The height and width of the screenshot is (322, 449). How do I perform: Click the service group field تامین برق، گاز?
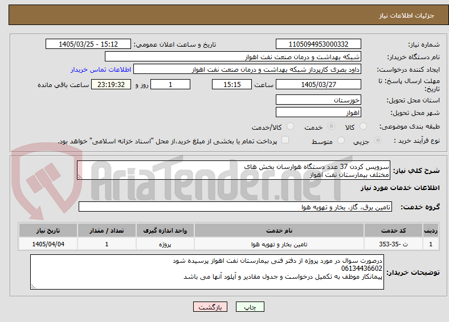click(x=235, y=207)
